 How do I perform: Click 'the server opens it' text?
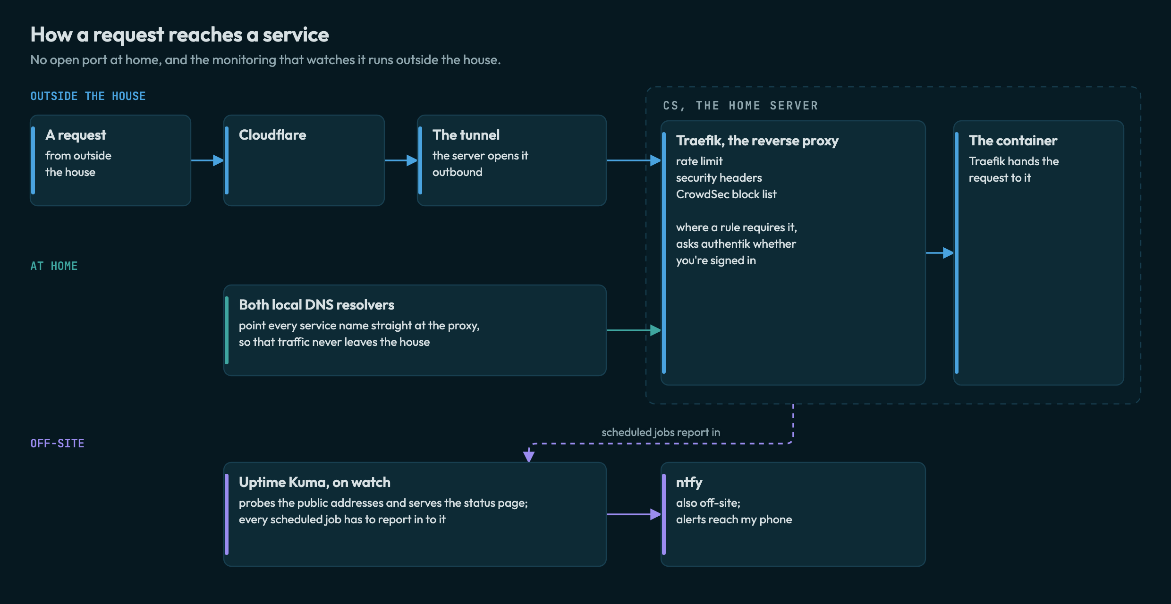pos(480,156)
